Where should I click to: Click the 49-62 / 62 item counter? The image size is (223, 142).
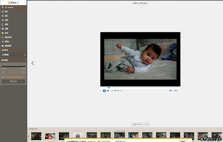[x=33, y=129]
